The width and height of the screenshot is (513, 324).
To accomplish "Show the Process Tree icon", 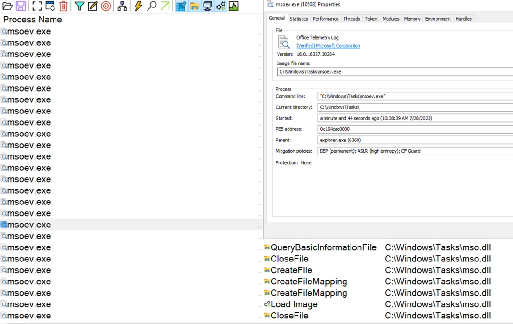I will pyautogui.click(x=122, y=6).
